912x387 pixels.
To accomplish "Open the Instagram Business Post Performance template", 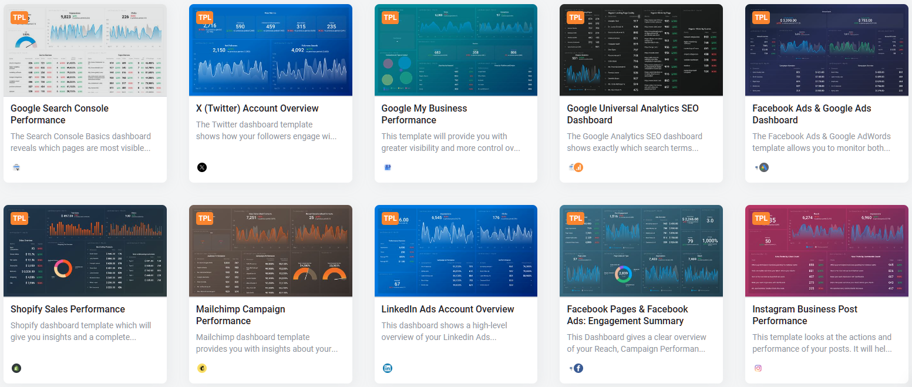I will coord(805,315).
